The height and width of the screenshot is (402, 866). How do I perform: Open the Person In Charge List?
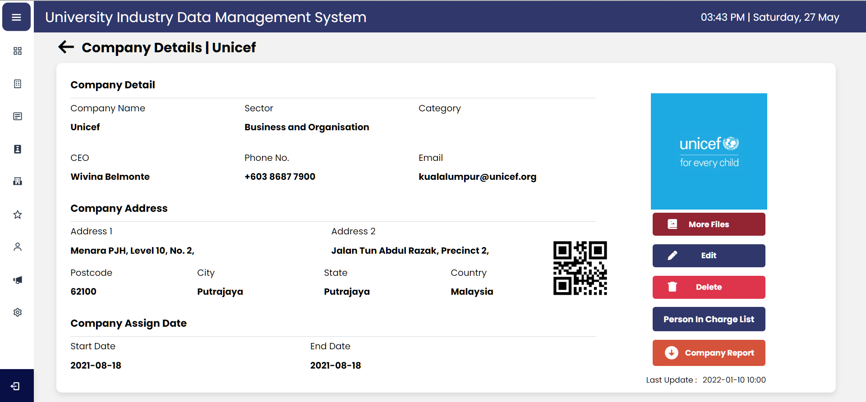pyautogui.click(x=709, y=319)
